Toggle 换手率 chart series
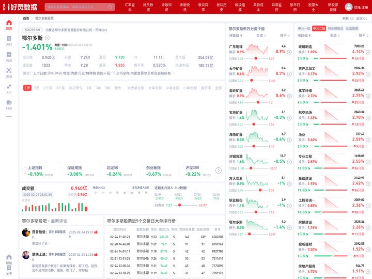372x279 pixels. tap(206, 88)
